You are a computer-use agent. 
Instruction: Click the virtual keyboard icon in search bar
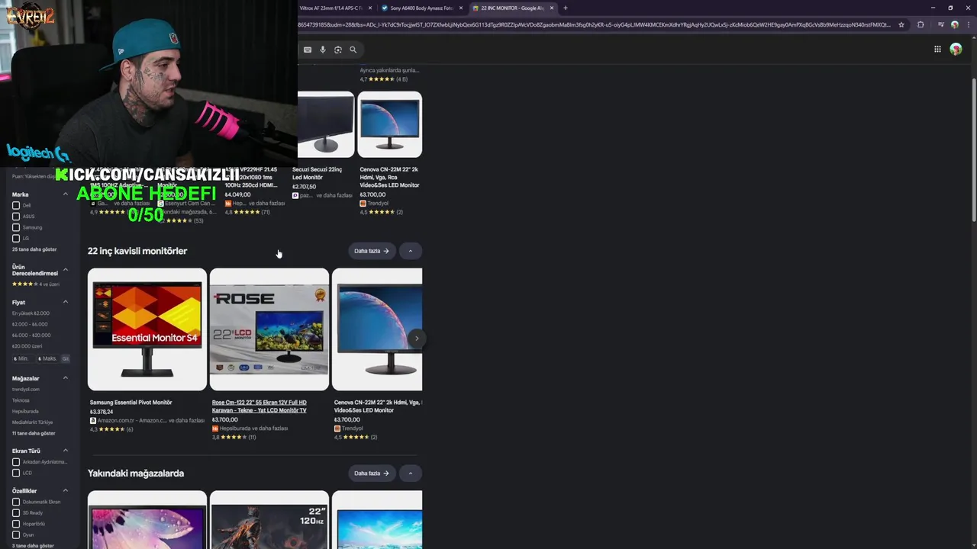tap(308, 50)
